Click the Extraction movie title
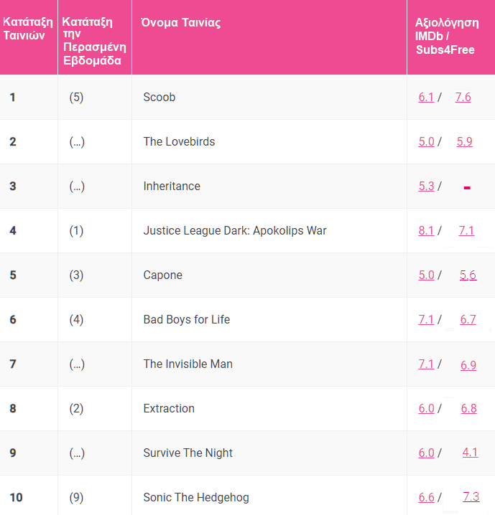This screenshot has height=515, width=495. (x=169, y=409)
